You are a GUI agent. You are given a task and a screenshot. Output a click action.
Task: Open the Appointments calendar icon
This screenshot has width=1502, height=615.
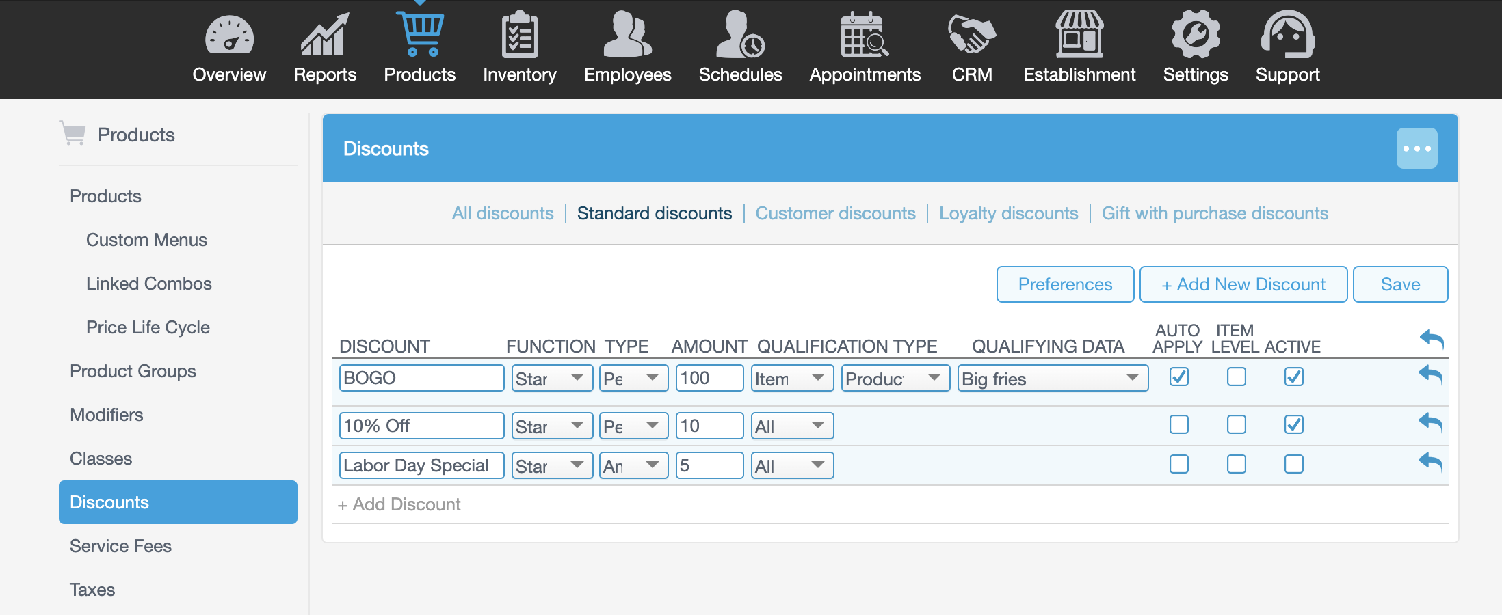[x=864, y=34]
